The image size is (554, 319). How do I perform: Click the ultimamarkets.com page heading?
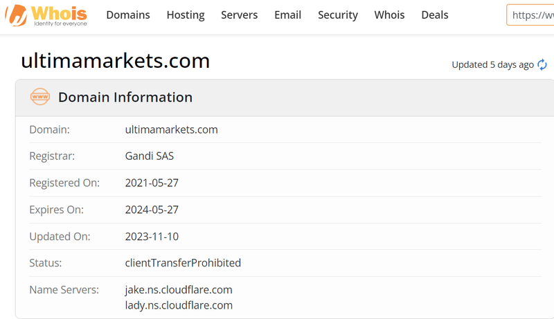pyautogui.click(x=115, y=61)
